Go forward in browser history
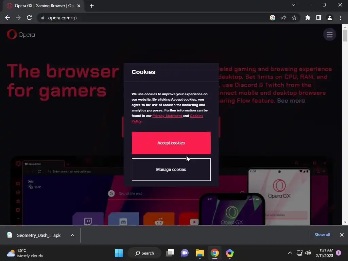The image size is (348, 261). [18, 18]
